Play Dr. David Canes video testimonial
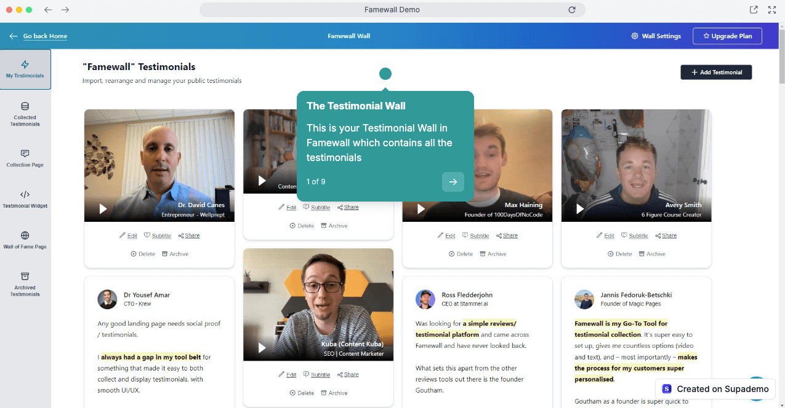785x408 pixels. 103,209
